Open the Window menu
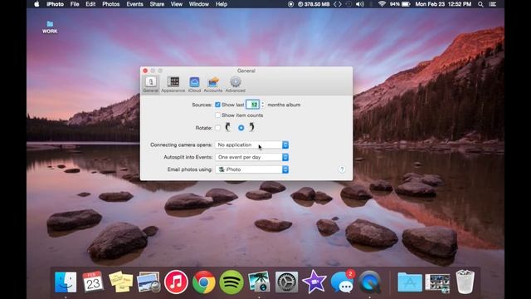The width and height of the screenshot is (531, 299). click(x=199, y=4)
